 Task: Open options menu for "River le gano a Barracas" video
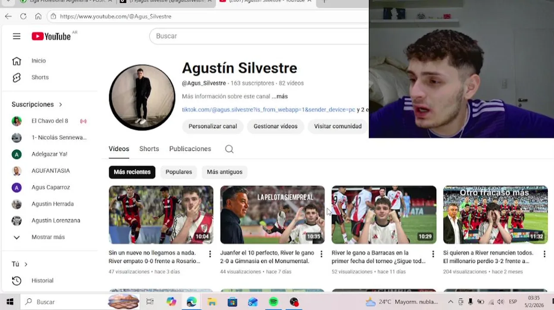point(433,254)
